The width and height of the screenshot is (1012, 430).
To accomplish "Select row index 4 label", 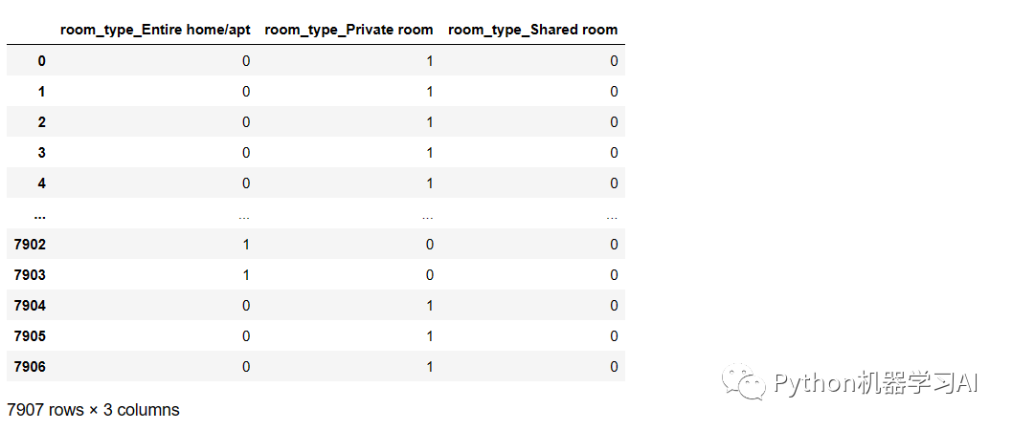I will (41, 183).
